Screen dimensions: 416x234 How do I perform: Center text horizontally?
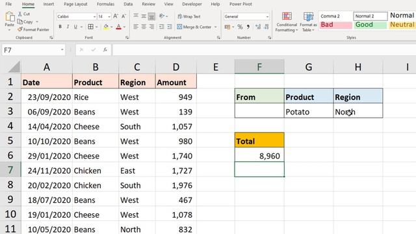144,27
